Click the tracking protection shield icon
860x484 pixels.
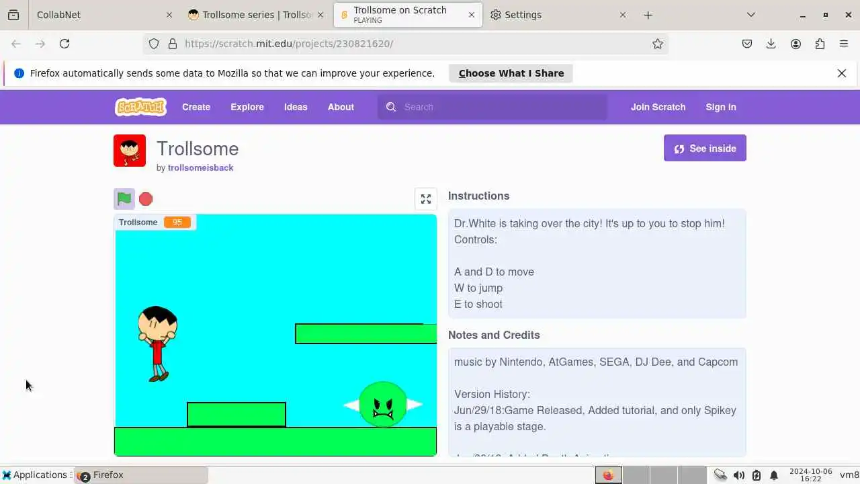tap(154, 44)
